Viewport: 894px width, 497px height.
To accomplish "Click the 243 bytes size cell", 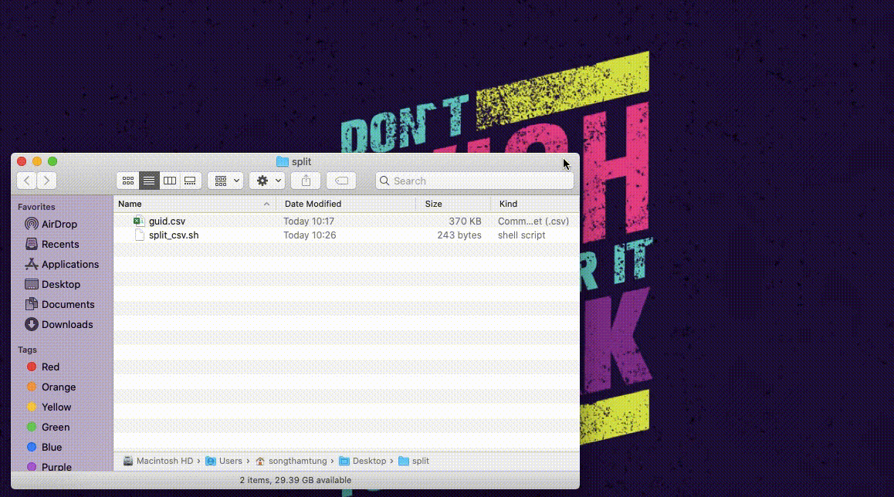I will point(459,235).
